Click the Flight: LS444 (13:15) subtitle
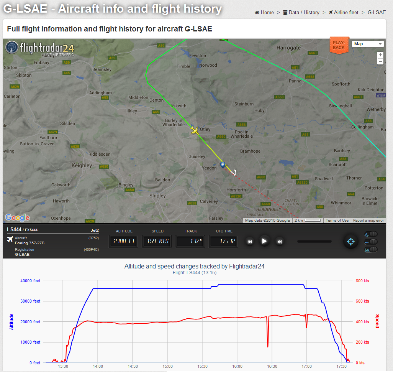Screen dimensions: 393x372 coord(194,273)
